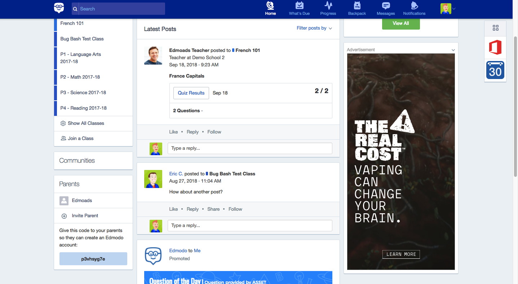Open the Messages chat icon
The height and width of the screenshot is (284, 518).
[386, 6]
